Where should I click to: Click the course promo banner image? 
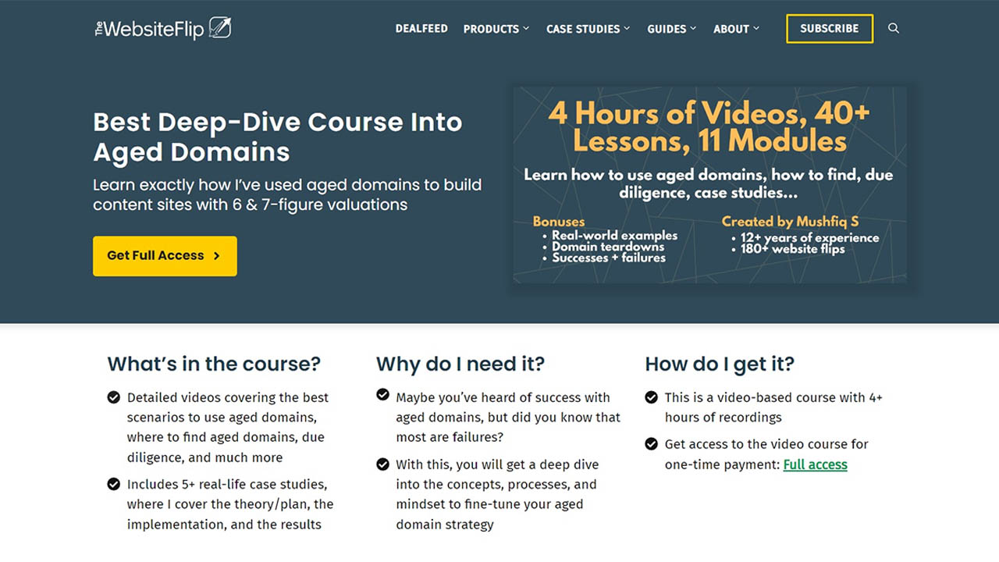tap(709, 184)
